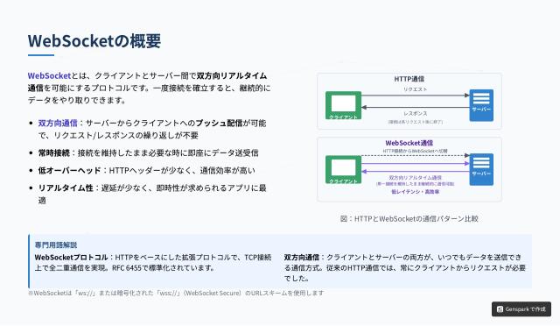The height and width of the screenshot is (326, 560).
Task: Click the リクエスト arrow label
Action: (416, 89)
